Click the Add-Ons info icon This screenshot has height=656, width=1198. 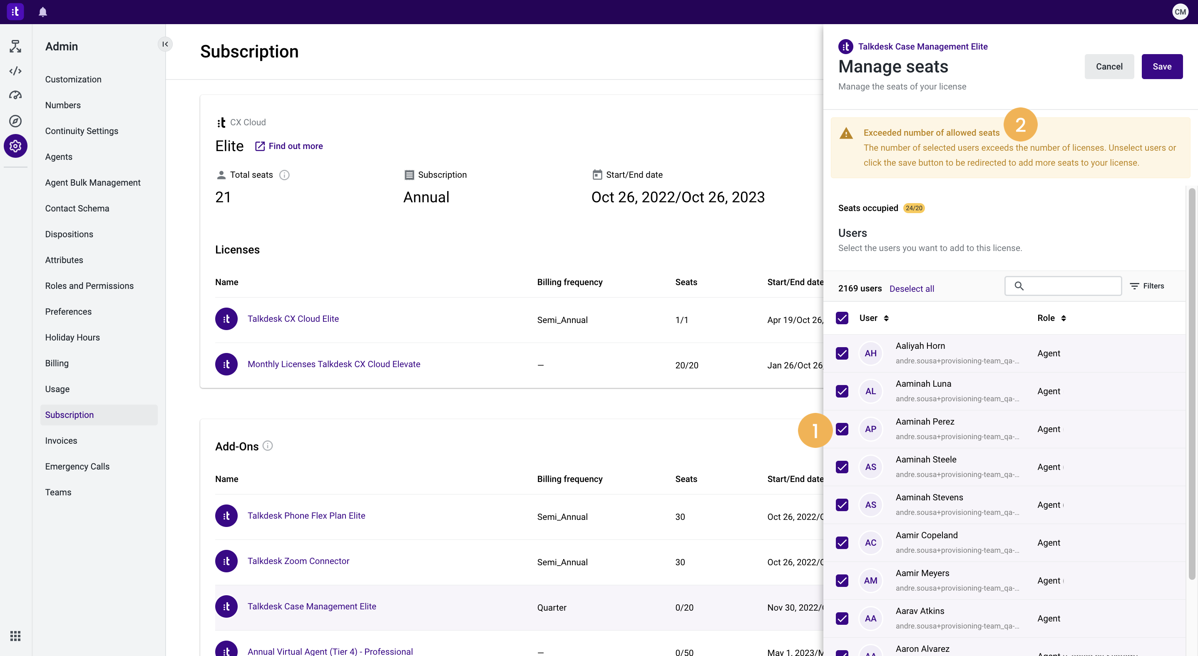pyautogui.click(x=267, y=446)
